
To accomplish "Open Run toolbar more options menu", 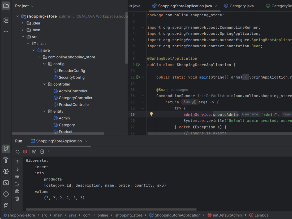I will click(49, 152).
